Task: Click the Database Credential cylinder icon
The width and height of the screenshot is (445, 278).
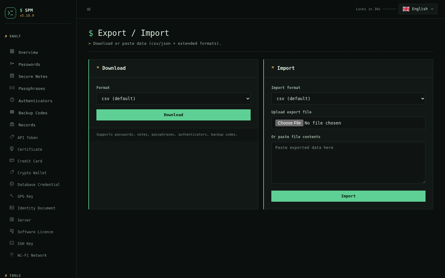Action: [x=12, y=184]
